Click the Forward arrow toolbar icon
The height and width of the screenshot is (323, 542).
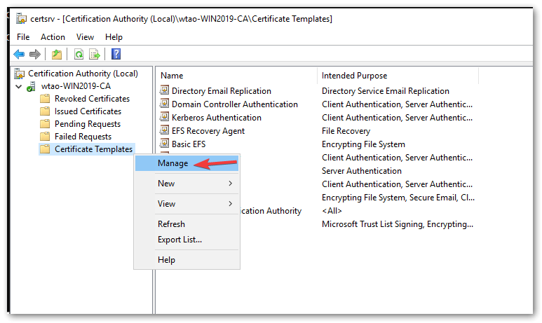34,54
